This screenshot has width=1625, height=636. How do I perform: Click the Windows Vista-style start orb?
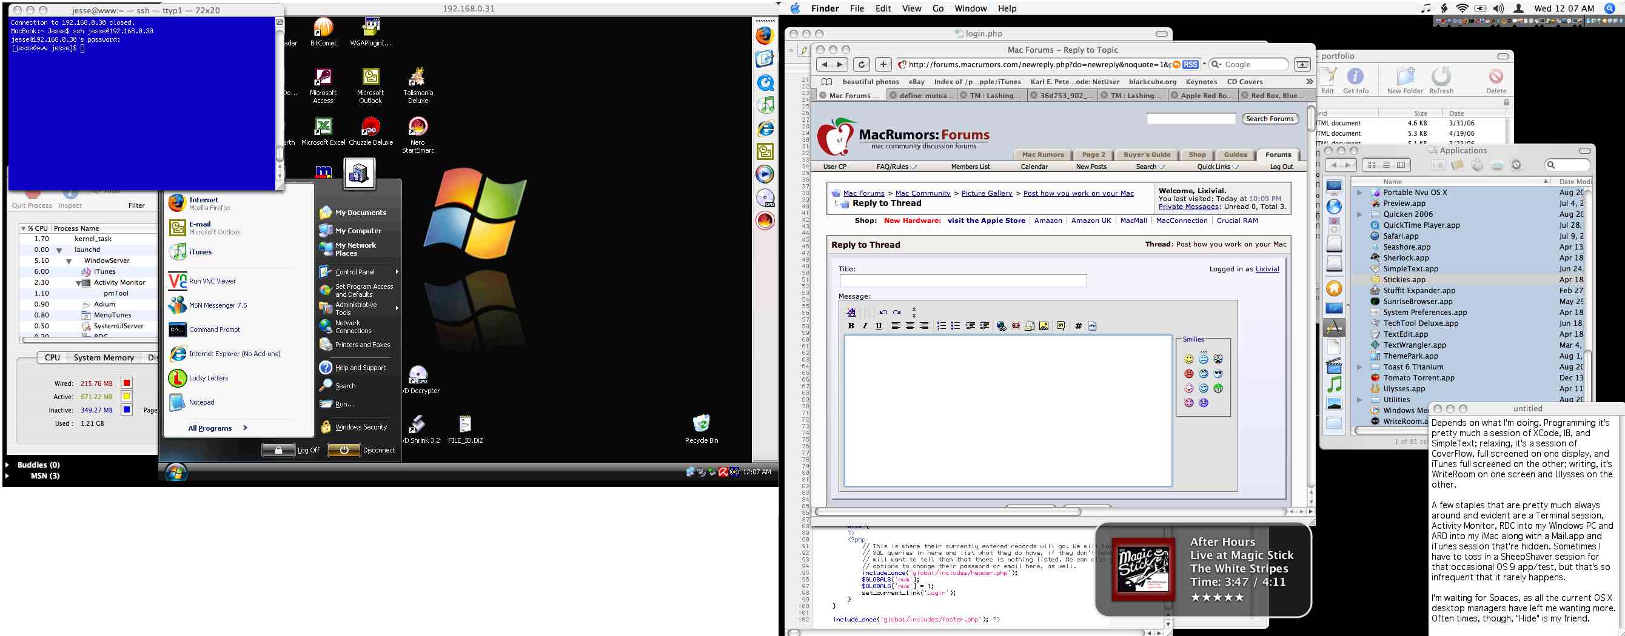[x=176, y=472]
